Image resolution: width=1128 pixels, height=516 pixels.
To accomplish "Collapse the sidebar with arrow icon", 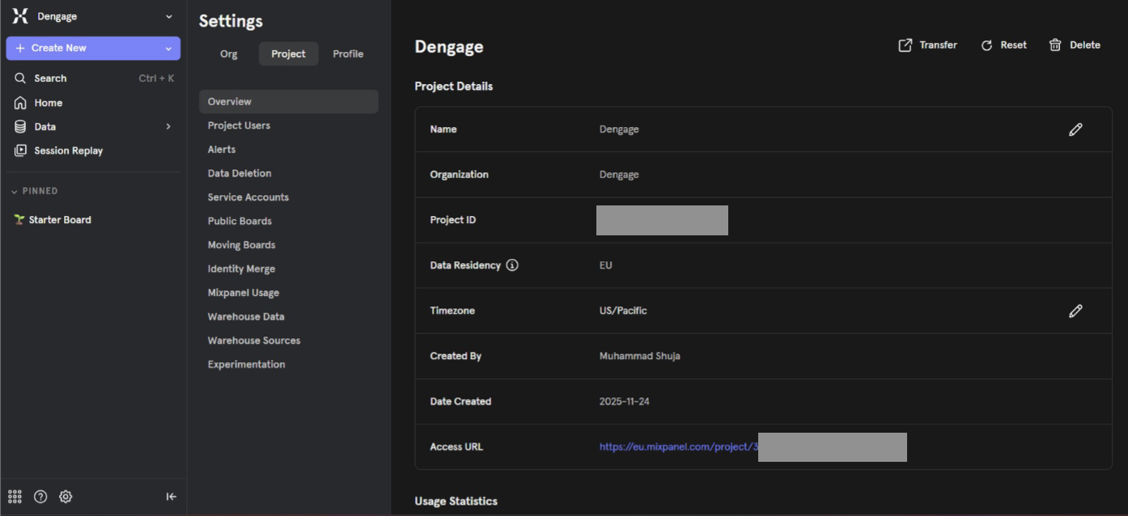I will pos(171,497).
